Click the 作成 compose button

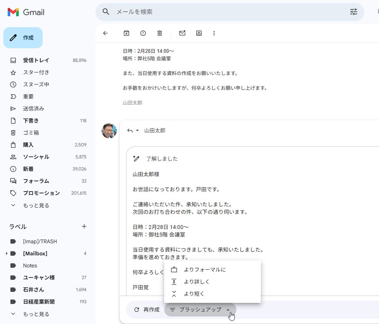click(23, 37)
